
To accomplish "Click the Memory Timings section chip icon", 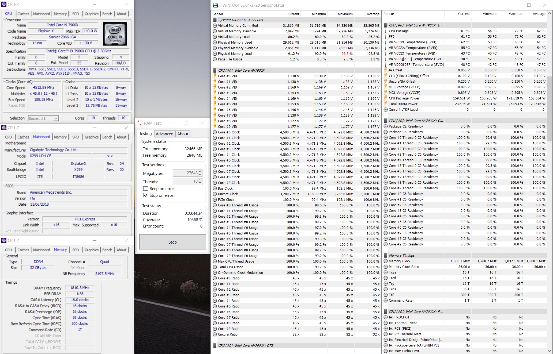I will click(x=386, y=255).
